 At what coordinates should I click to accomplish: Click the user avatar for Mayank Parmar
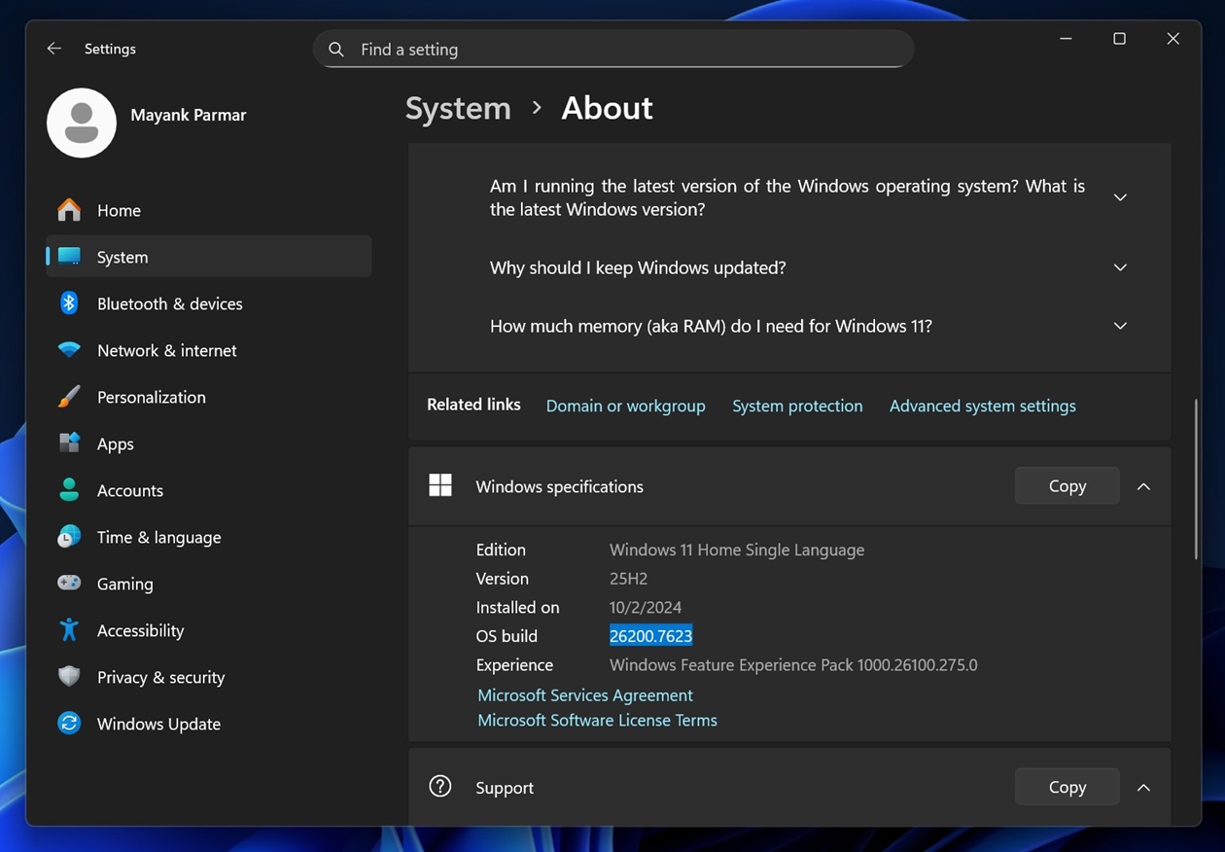click(82, 123)
